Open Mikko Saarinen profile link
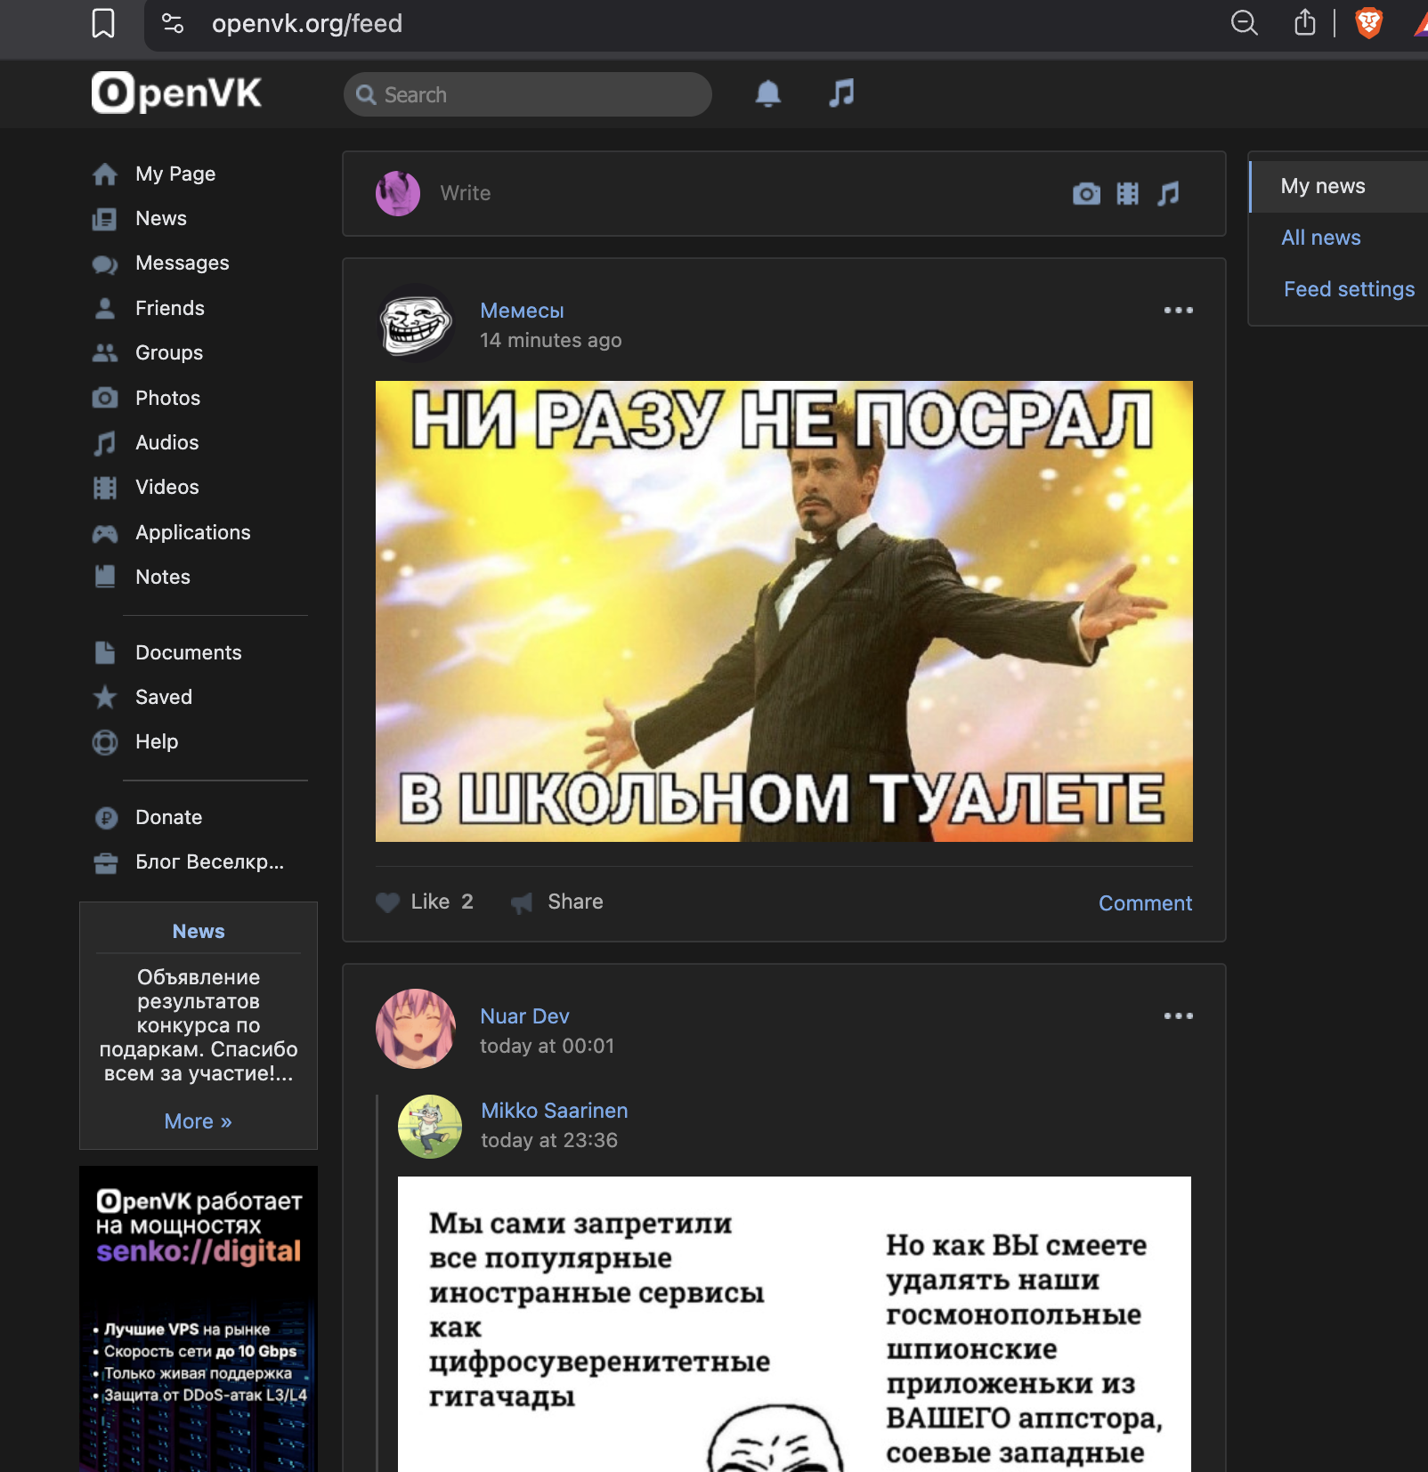 point(554,1112)
